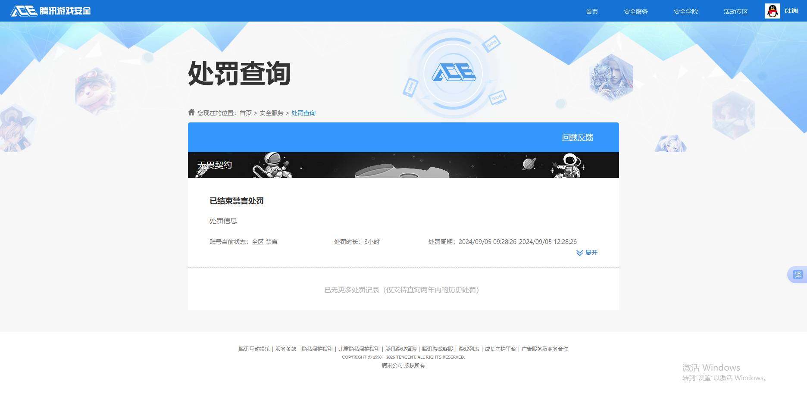The height and width of the screenshot is (403, 807).
Task: Click the QQ penguin avatar in navbar
Action: pos(772,11)
